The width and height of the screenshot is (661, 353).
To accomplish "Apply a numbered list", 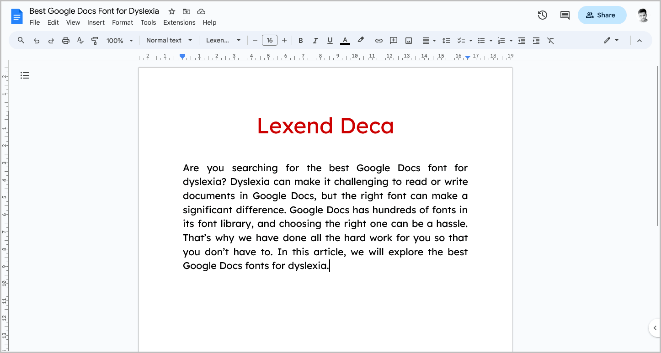I will [x=501, y=41].
